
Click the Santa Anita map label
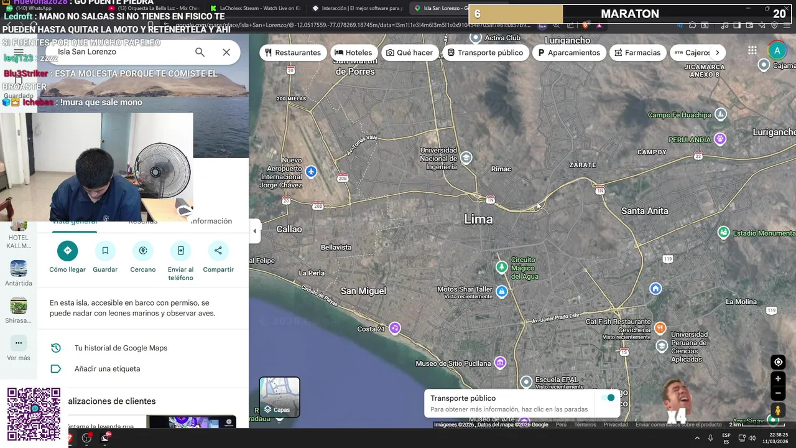[645, 211]
